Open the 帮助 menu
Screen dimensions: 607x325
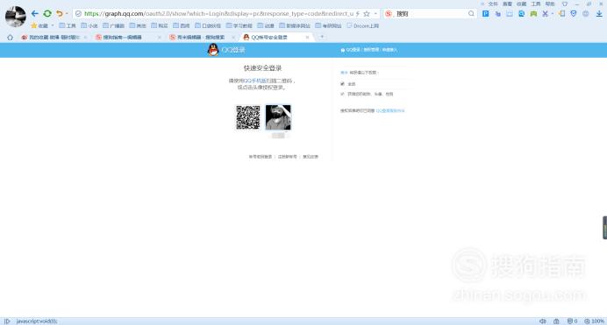[x=550, y=4]
